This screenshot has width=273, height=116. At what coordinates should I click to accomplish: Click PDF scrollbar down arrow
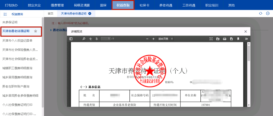249,105
